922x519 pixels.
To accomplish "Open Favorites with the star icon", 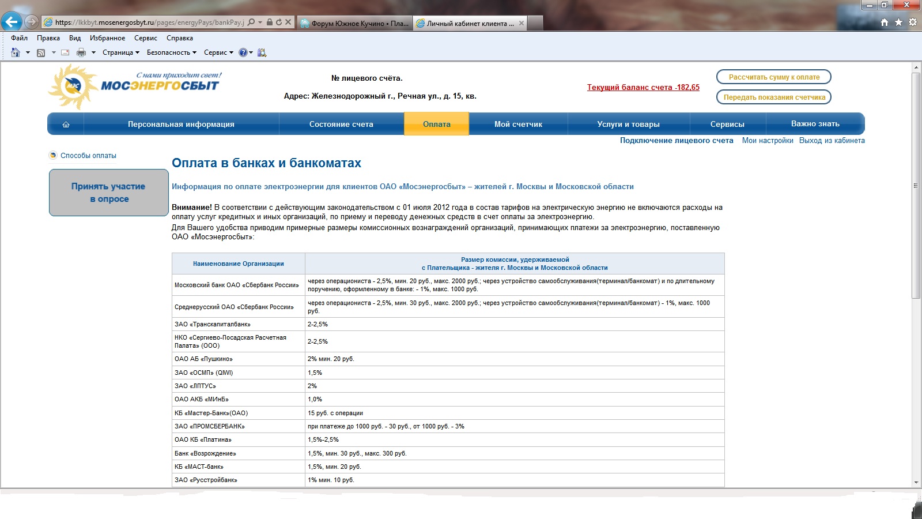I will tap(898, 22).
